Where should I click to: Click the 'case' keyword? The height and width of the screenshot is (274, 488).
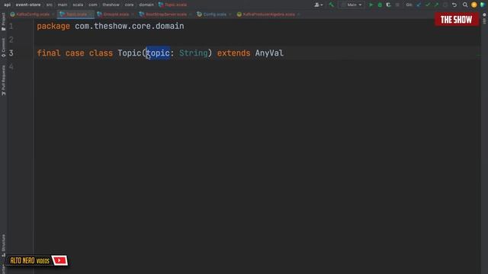[75, 53]
